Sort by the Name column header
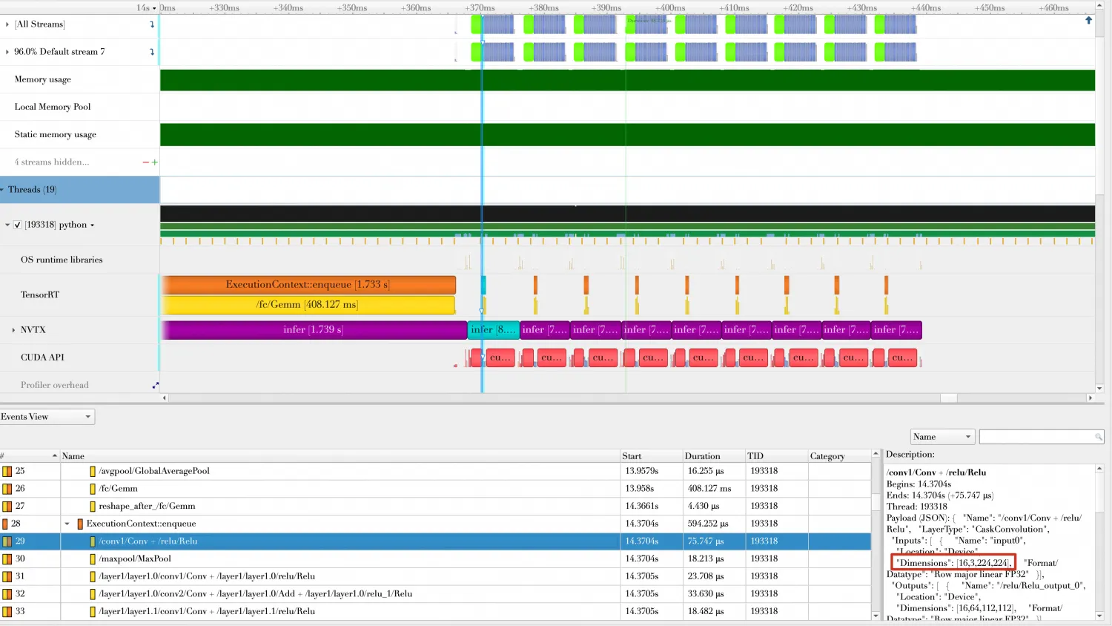 click(340, 455)
